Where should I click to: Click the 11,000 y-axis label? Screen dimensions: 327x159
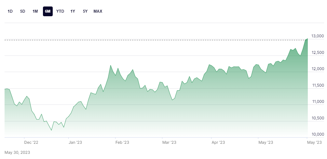point(318,102)
